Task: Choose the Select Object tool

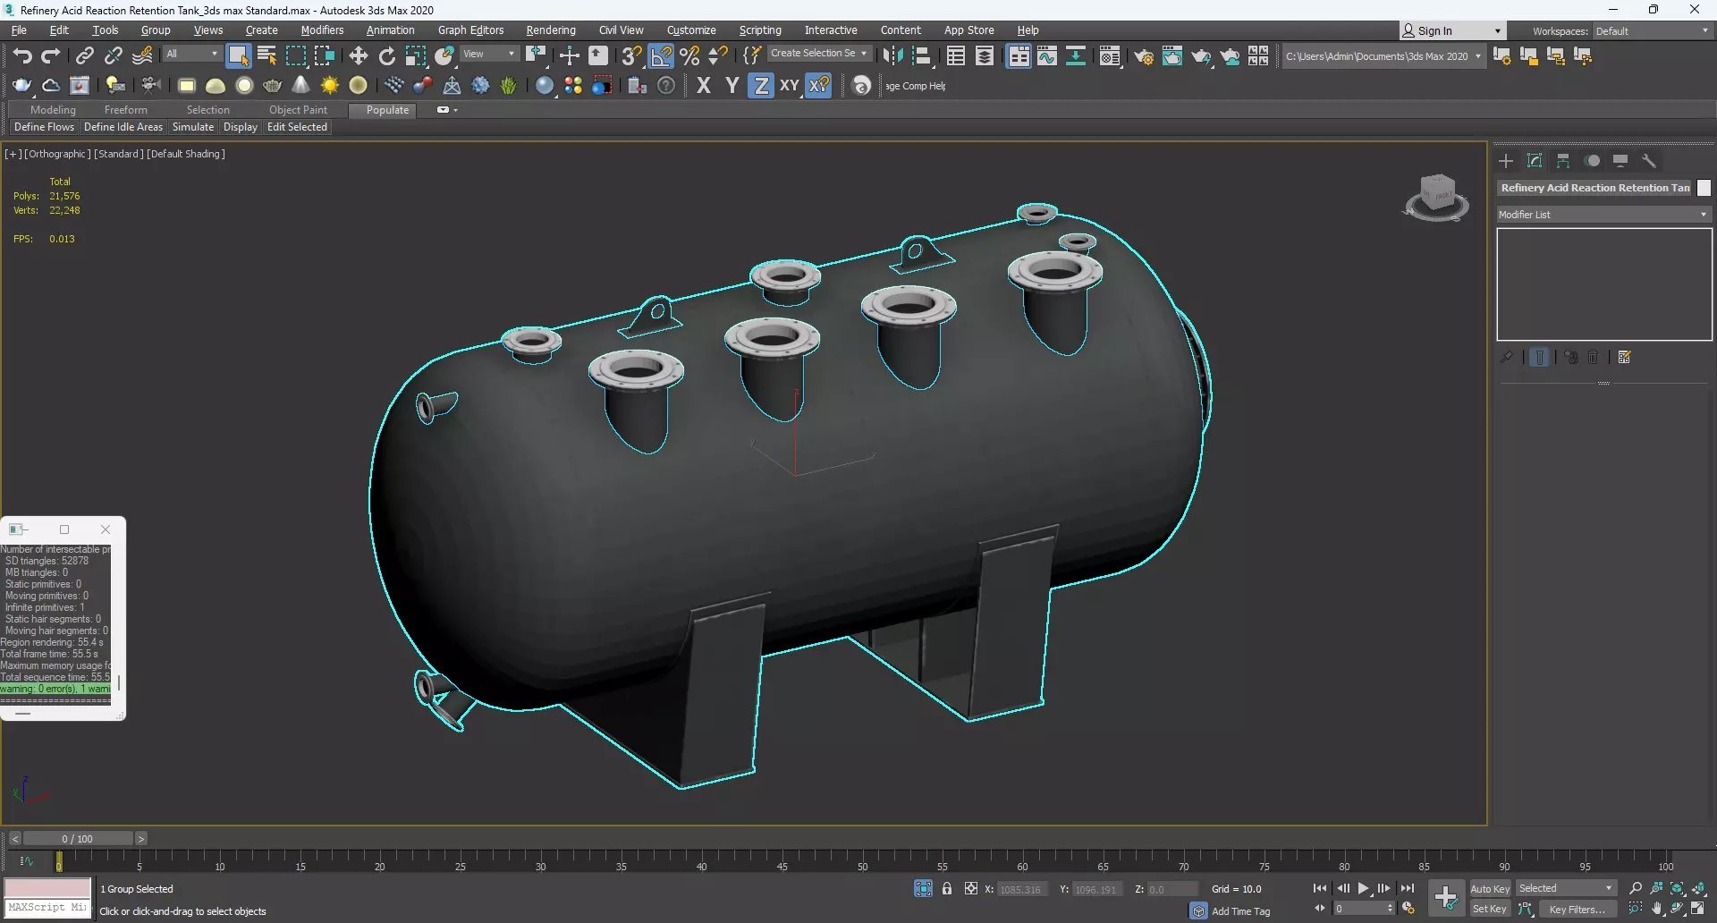Action: coord(238,56)
